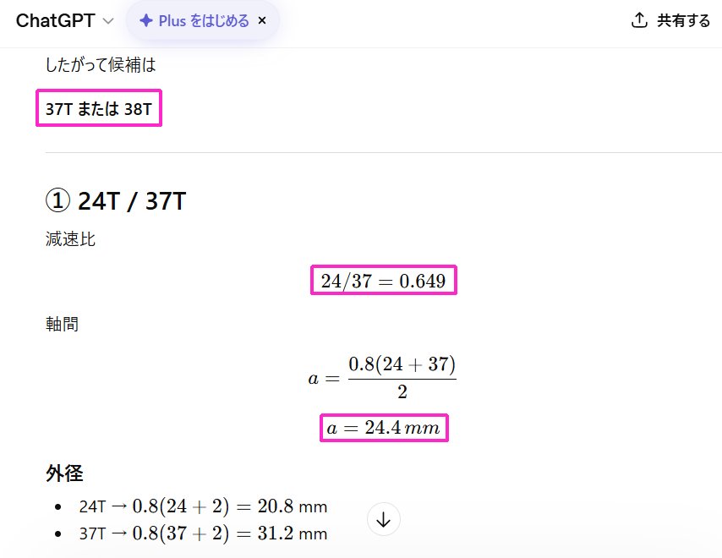Click the chevron next to ChatGPT
Screen dimensions: 722x558
[107, 21]
